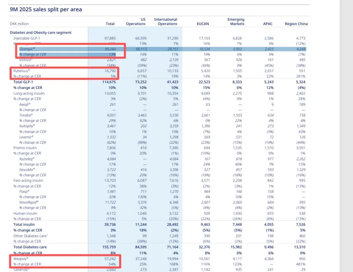Image resolution: width=353 pixels, height=272 pixels.
Task: Select the Saxenda row label
Action: click(21, 269)
